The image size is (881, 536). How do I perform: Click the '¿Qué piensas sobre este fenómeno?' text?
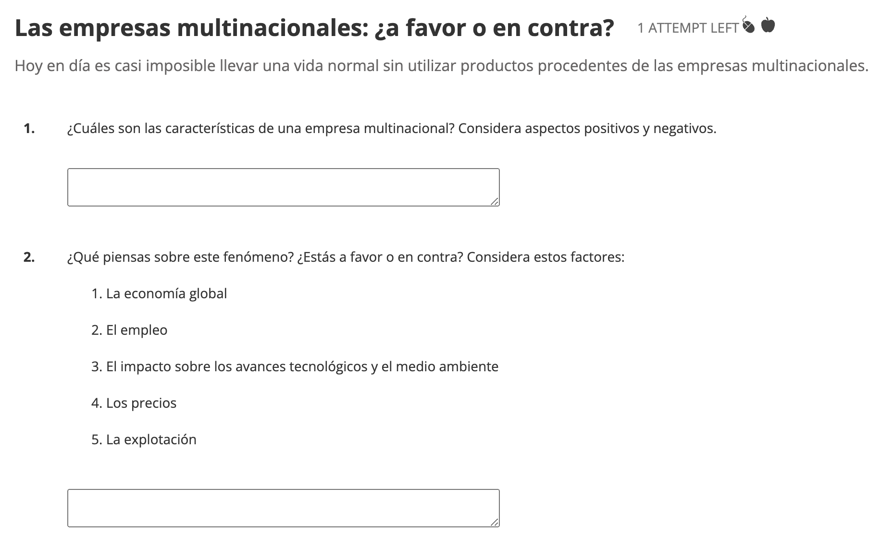[180, 257]
